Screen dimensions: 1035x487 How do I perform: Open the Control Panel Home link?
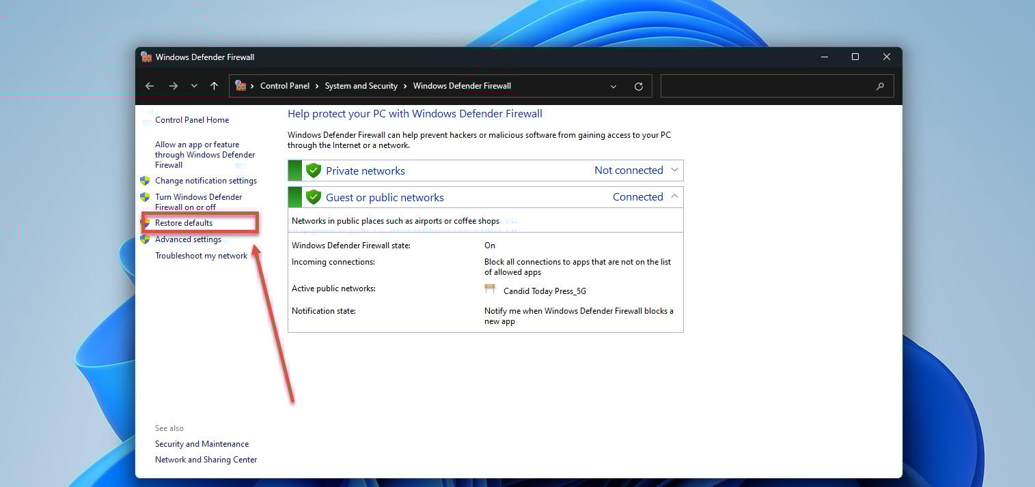(192, 120)
